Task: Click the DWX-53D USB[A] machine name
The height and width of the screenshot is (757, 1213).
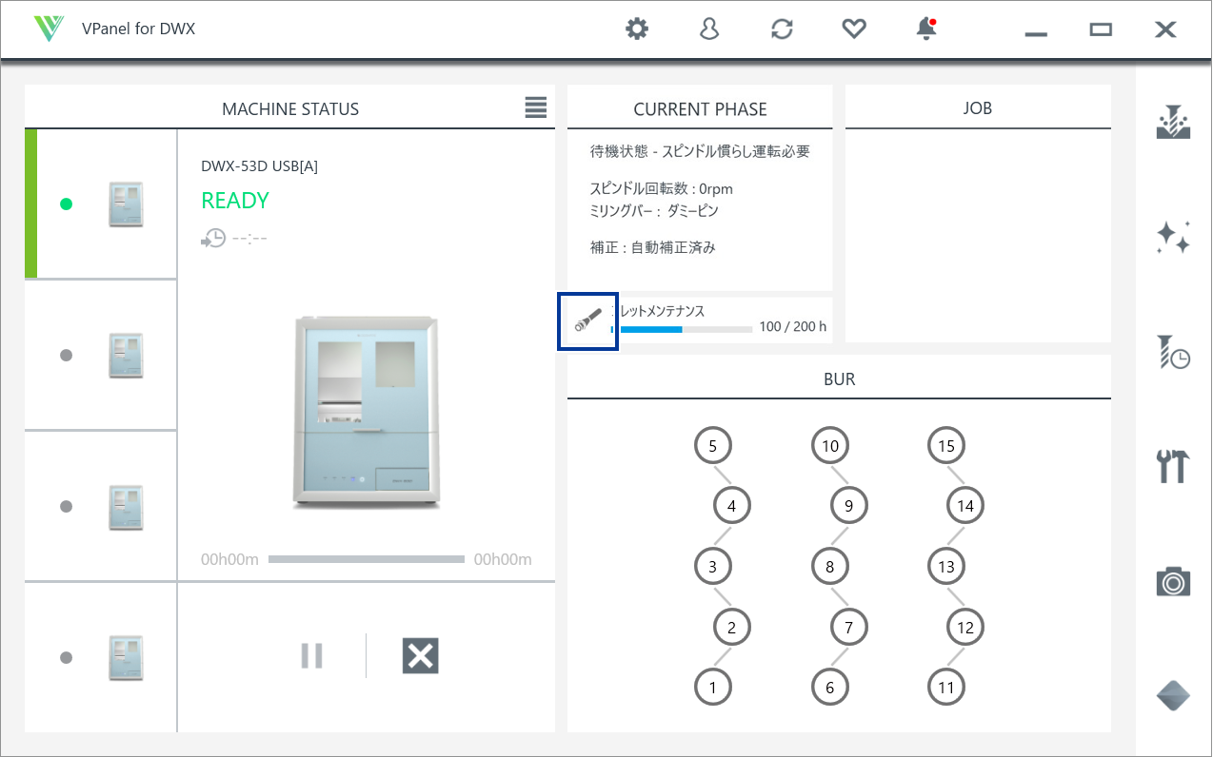Action: pos(259,165)
